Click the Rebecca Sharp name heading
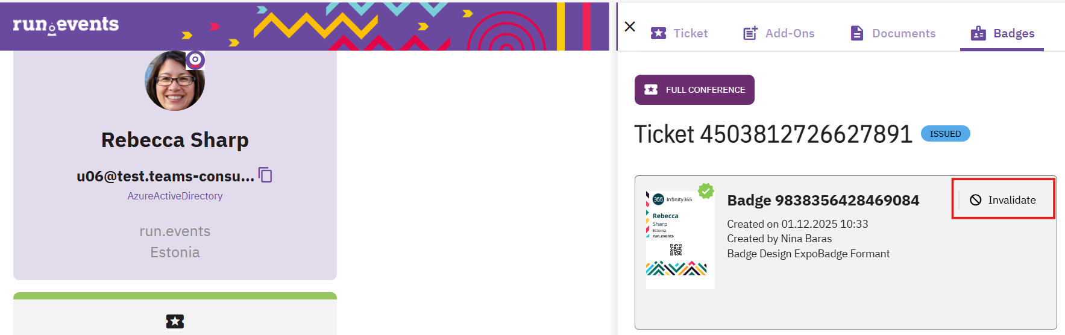1065x335 pixels. [x=175, y=140]
